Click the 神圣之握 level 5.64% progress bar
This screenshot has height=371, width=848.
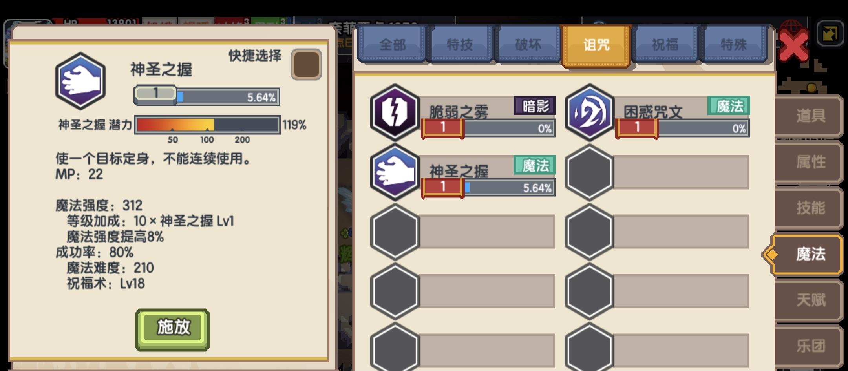(207, 96)
